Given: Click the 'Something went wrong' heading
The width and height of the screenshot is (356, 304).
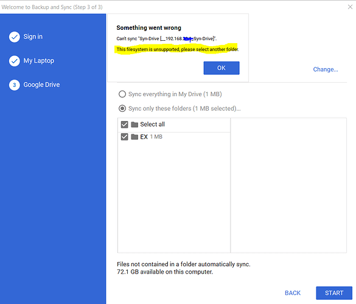Looking at the screenshot, I should click(x=148, y=28).
